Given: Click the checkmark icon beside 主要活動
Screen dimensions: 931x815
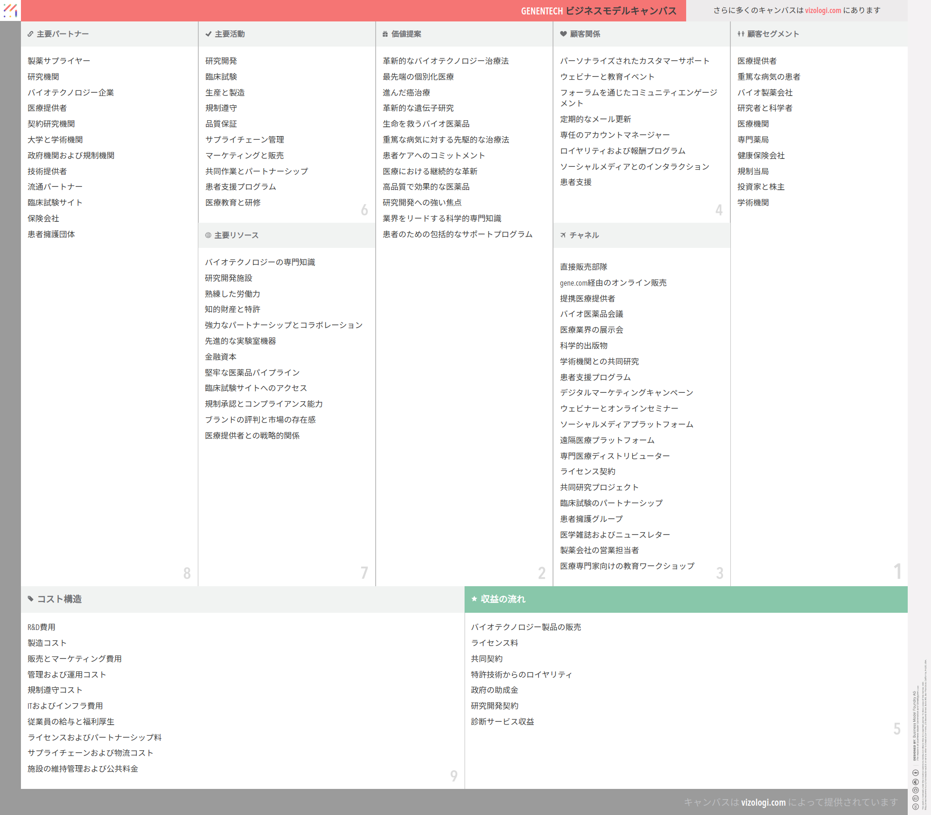Looking at the screenshot, I should coord(208,34).
